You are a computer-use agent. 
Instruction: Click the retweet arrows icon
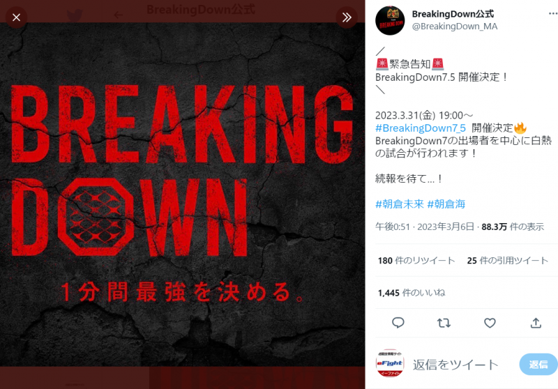coord(444,323)
